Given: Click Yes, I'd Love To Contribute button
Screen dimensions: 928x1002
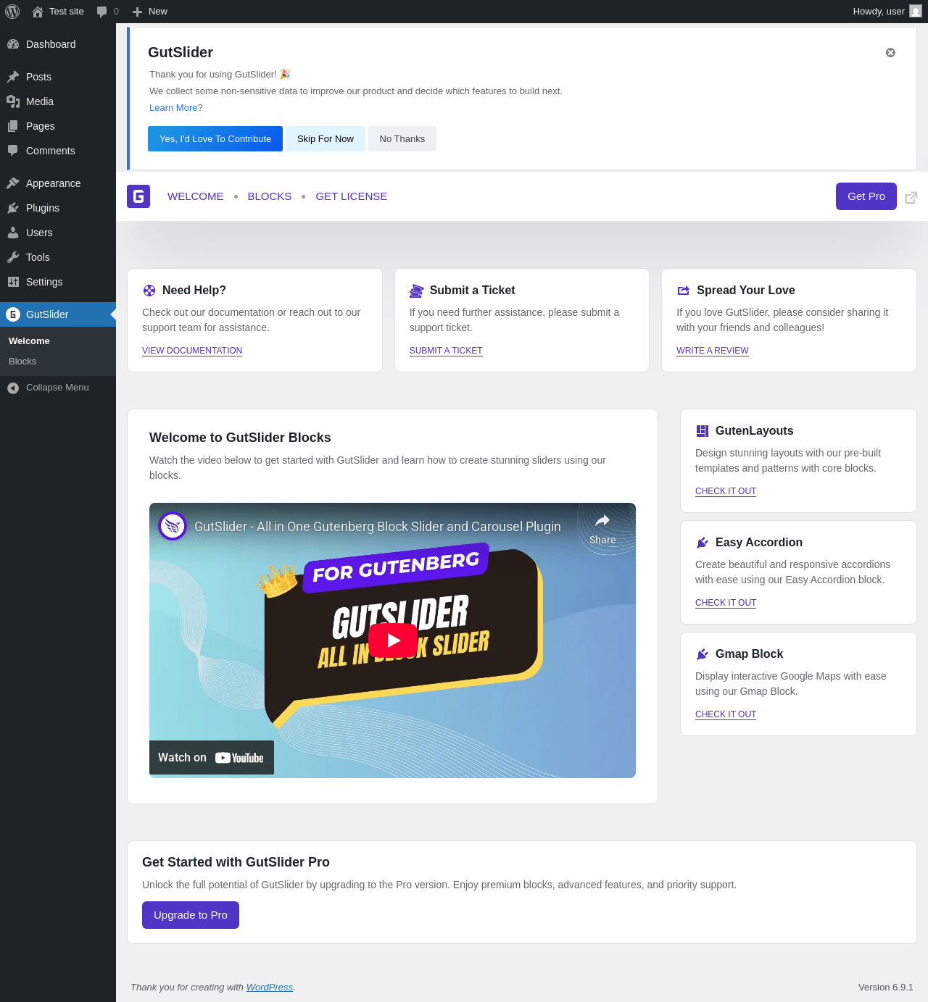Looking at the screenshot, I should [215, 139].
